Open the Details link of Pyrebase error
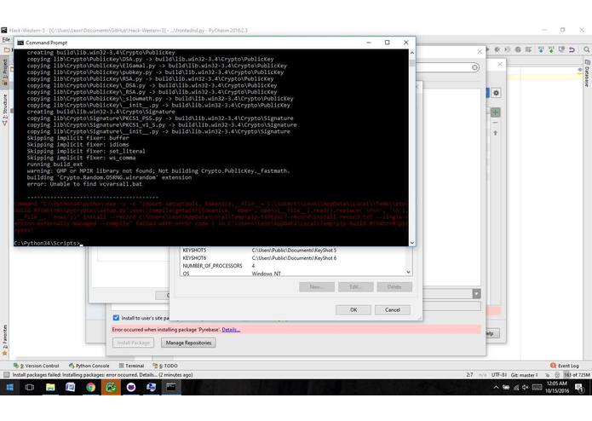Screen dimensions: 592x421 point(231,330)
